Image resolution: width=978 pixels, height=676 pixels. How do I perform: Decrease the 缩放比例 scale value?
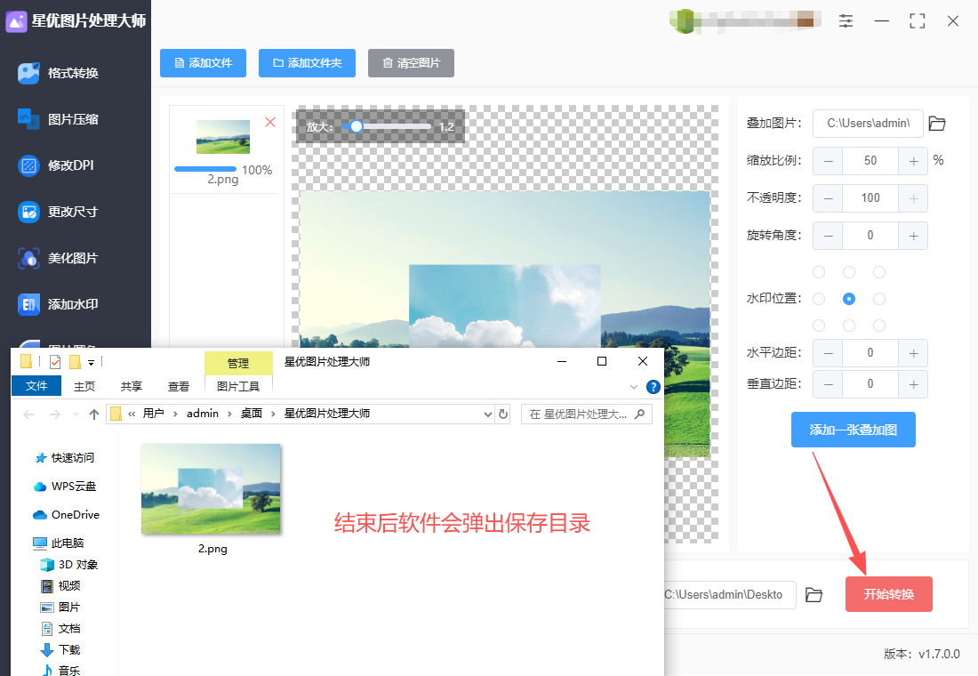(x=828, y=161)
